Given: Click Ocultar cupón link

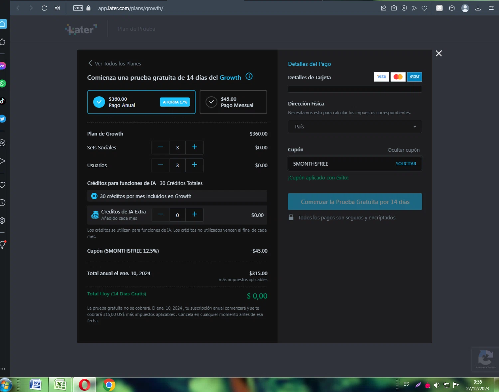Looking at the screenshot, I should 404,150.
